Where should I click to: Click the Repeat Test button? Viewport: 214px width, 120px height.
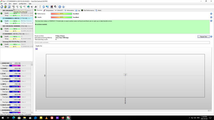pos(204,37)
